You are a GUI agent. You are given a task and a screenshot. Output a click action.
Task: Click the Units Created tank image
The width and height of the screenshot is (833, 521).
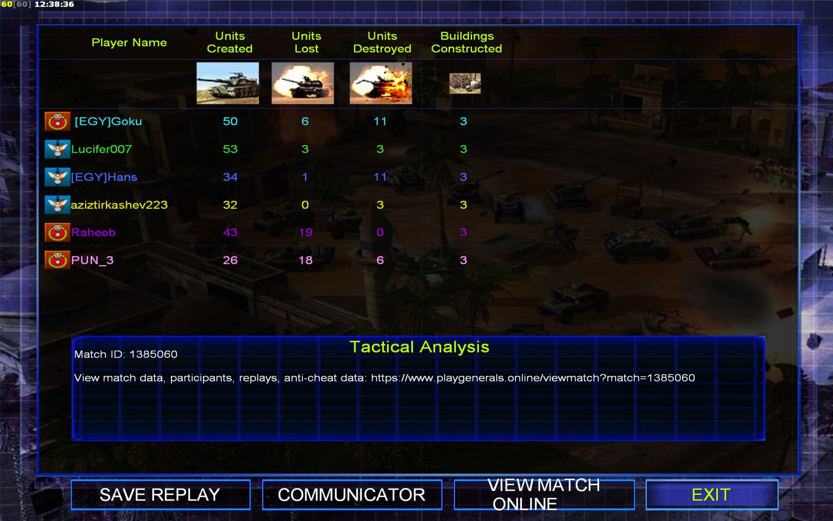pos(228,83)
